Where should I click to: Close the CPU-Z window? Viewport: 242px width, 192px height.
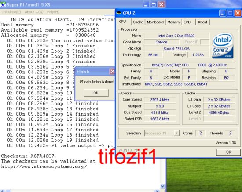(238, 13)
